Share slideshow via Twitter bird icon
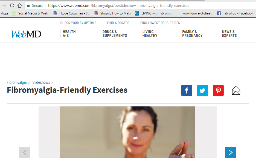 [x=202, y=90]
